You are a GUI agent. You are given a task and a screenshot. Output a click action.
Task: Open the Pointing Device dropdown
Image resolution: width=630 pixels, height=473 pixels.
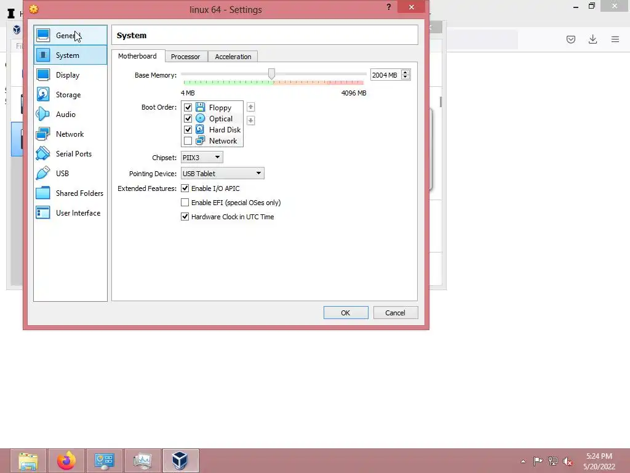pos(222,173)
